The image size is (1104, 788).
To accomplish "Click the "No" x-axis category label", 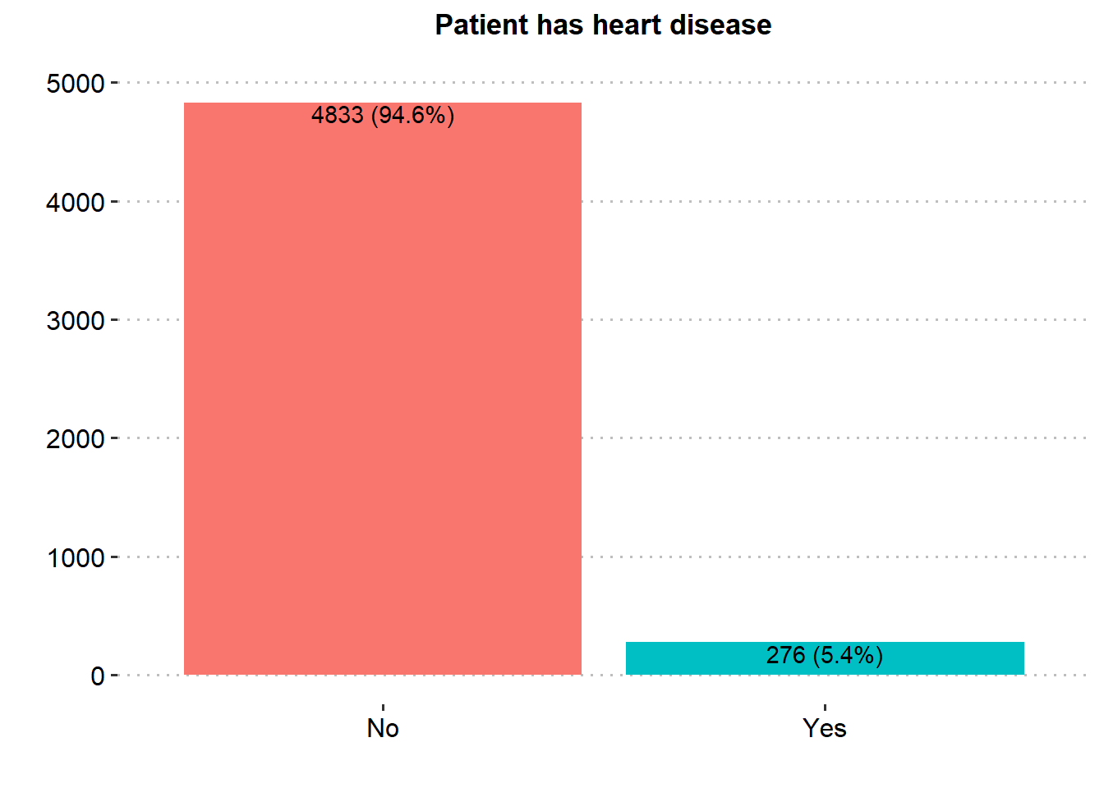I will (x=383, y=728).
